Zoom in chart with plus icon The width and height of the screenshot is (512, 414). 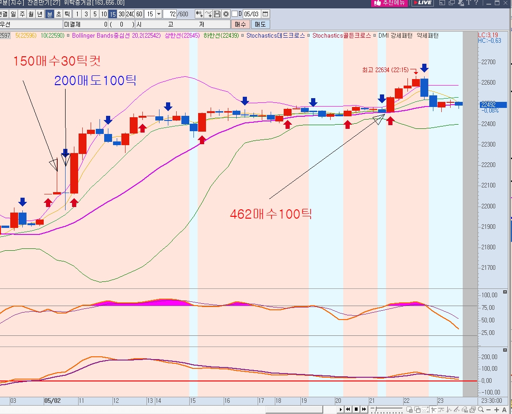(x=497, y=409)
